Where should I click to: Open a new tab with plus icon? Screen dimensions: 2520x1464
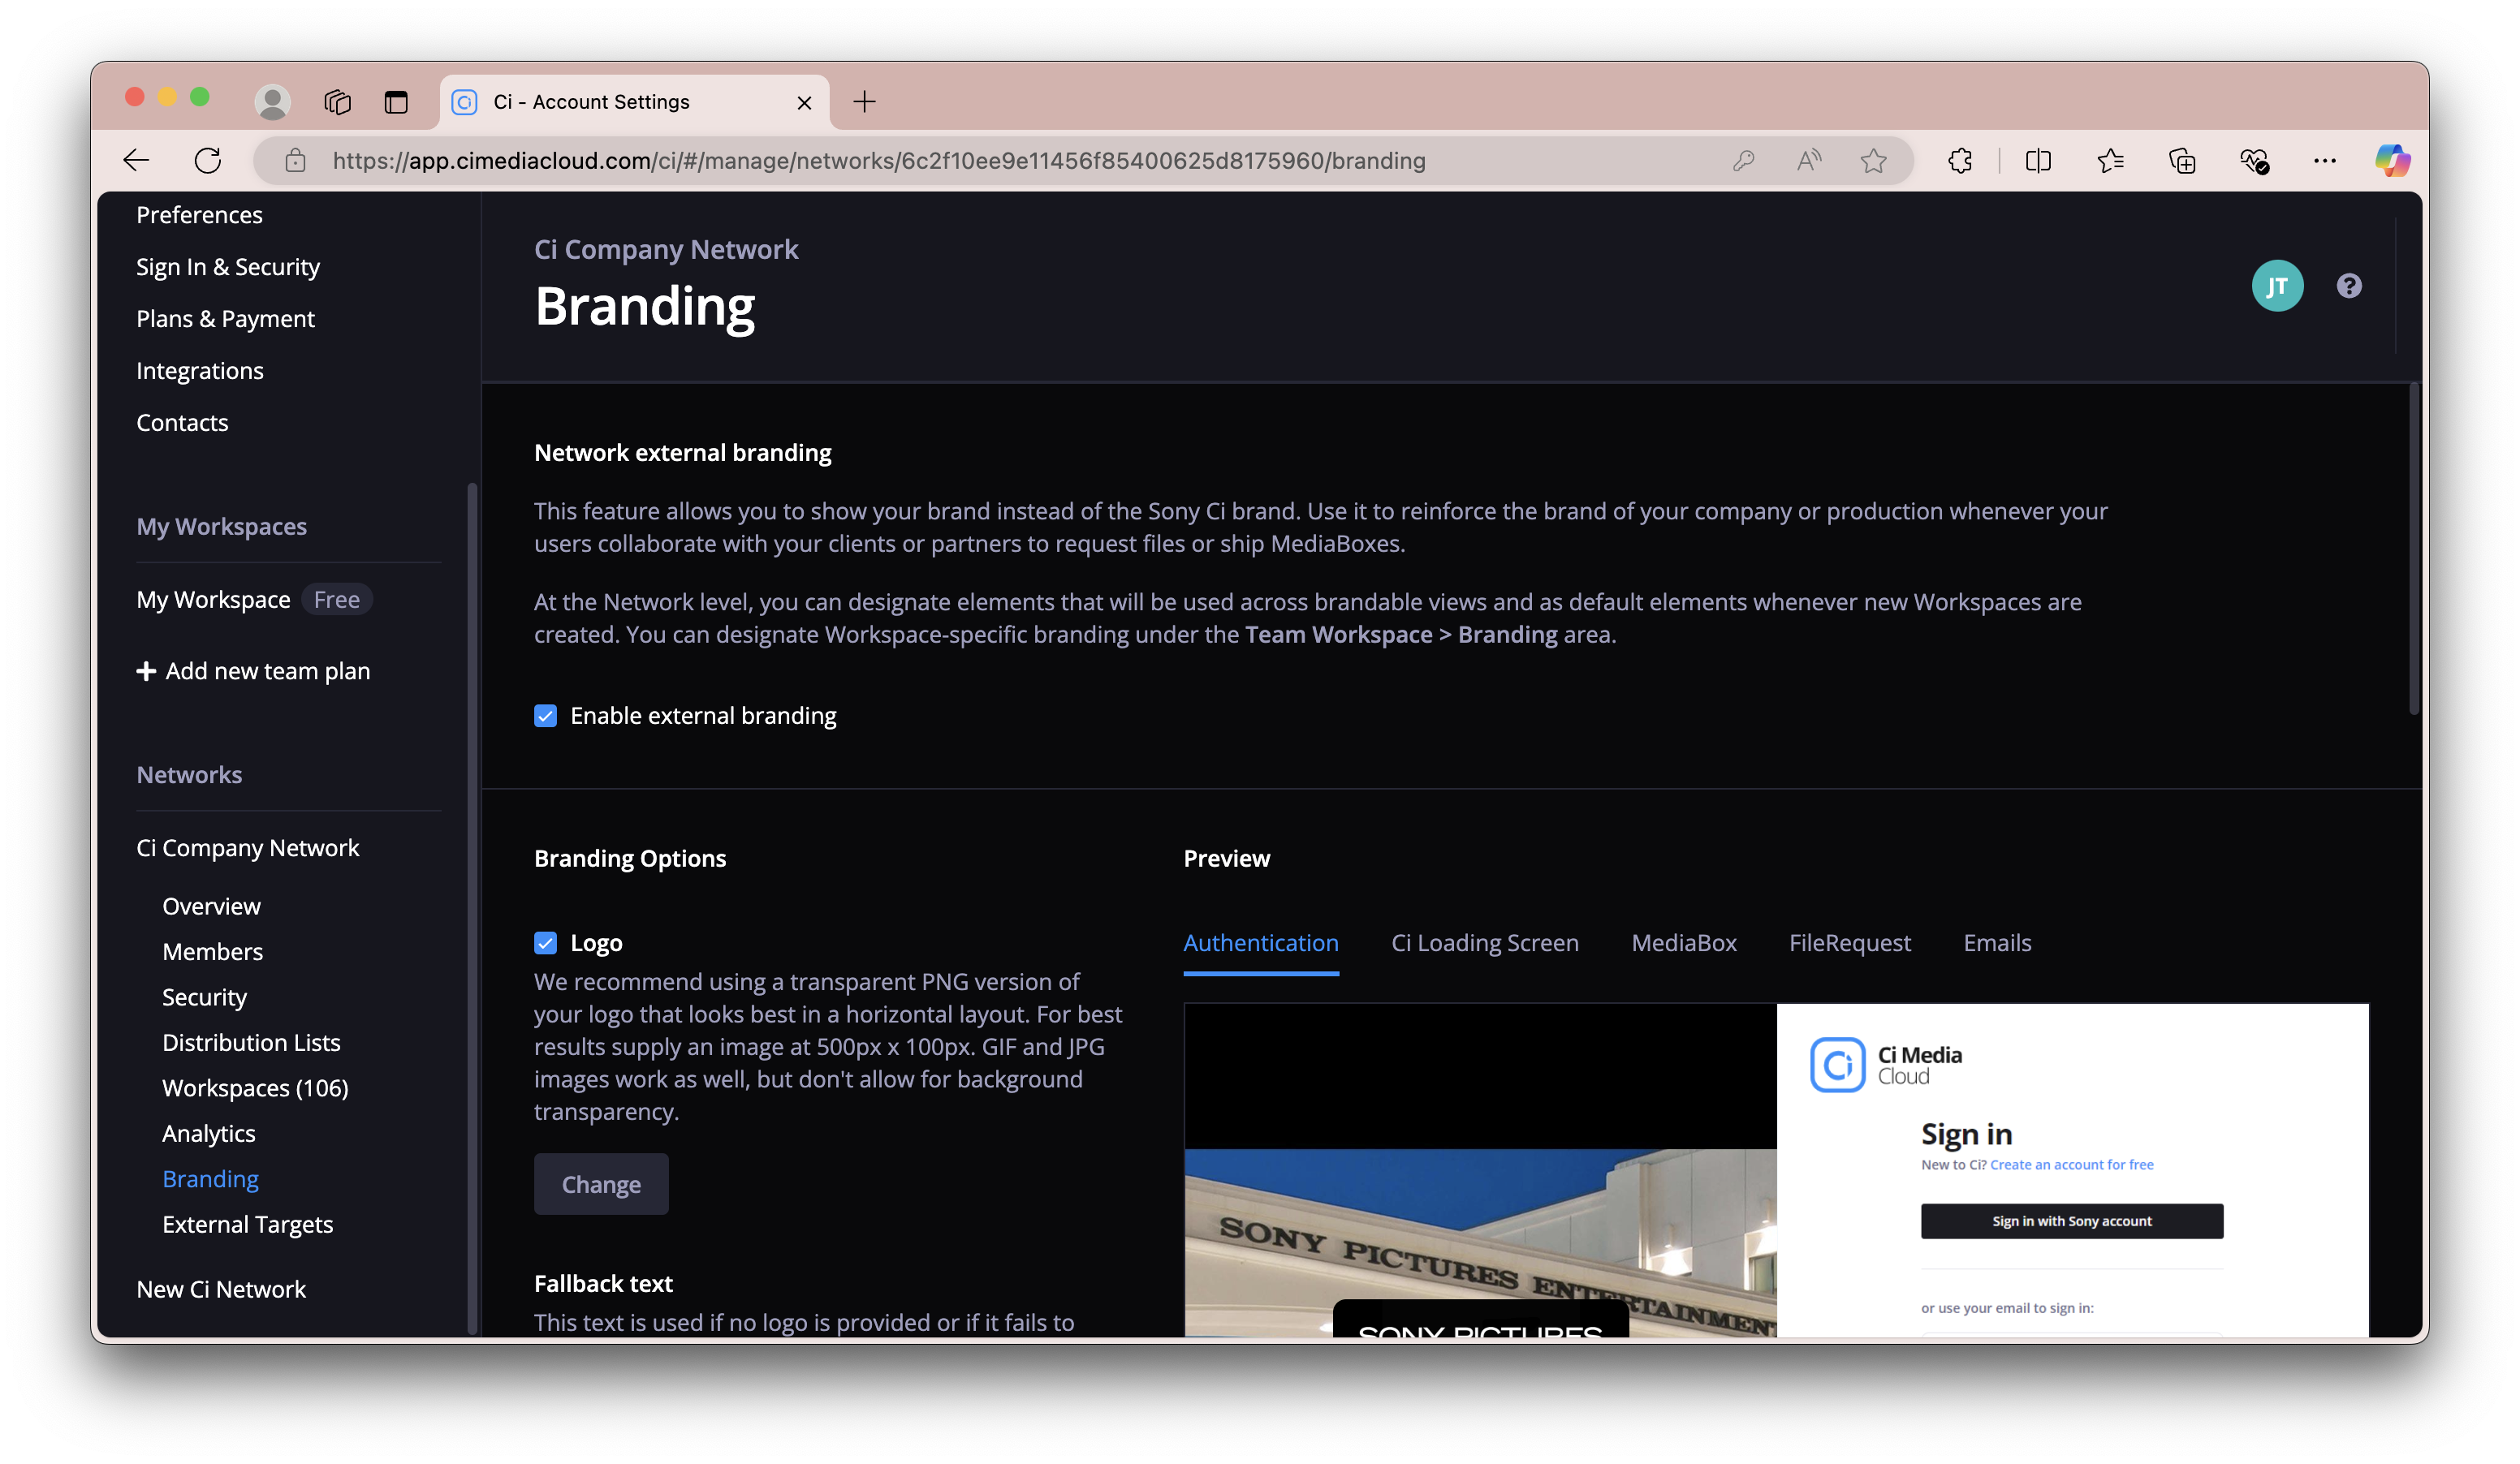(x=865, y=101)
